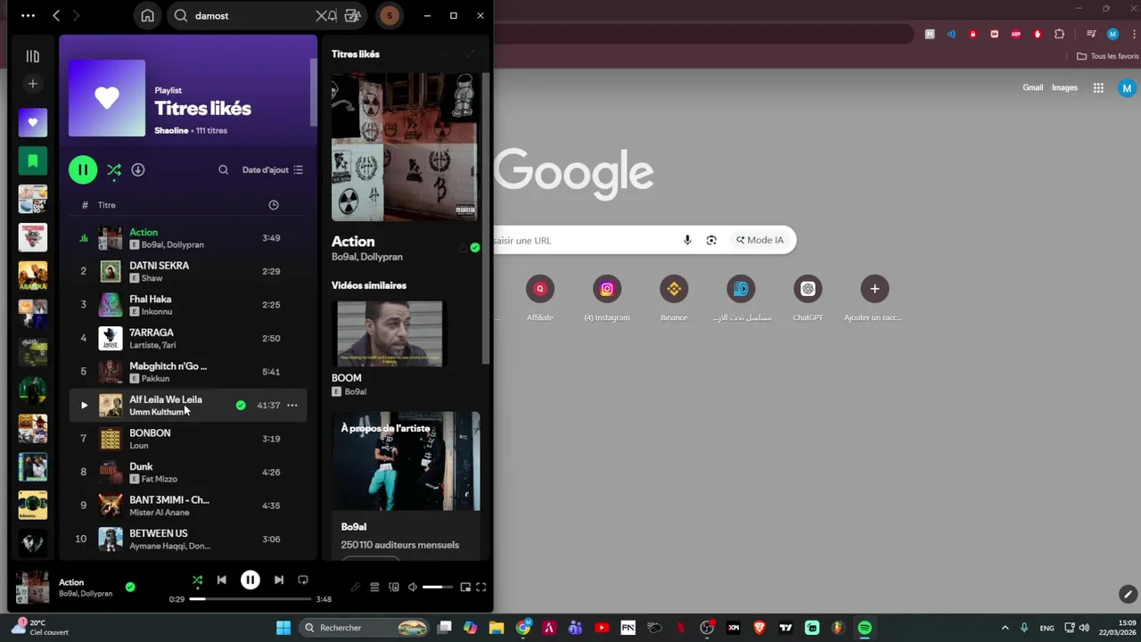The height and width of the screenshot is (642, 1141).
Task: Select the track BONBON
Action: [x=188, y=439]
